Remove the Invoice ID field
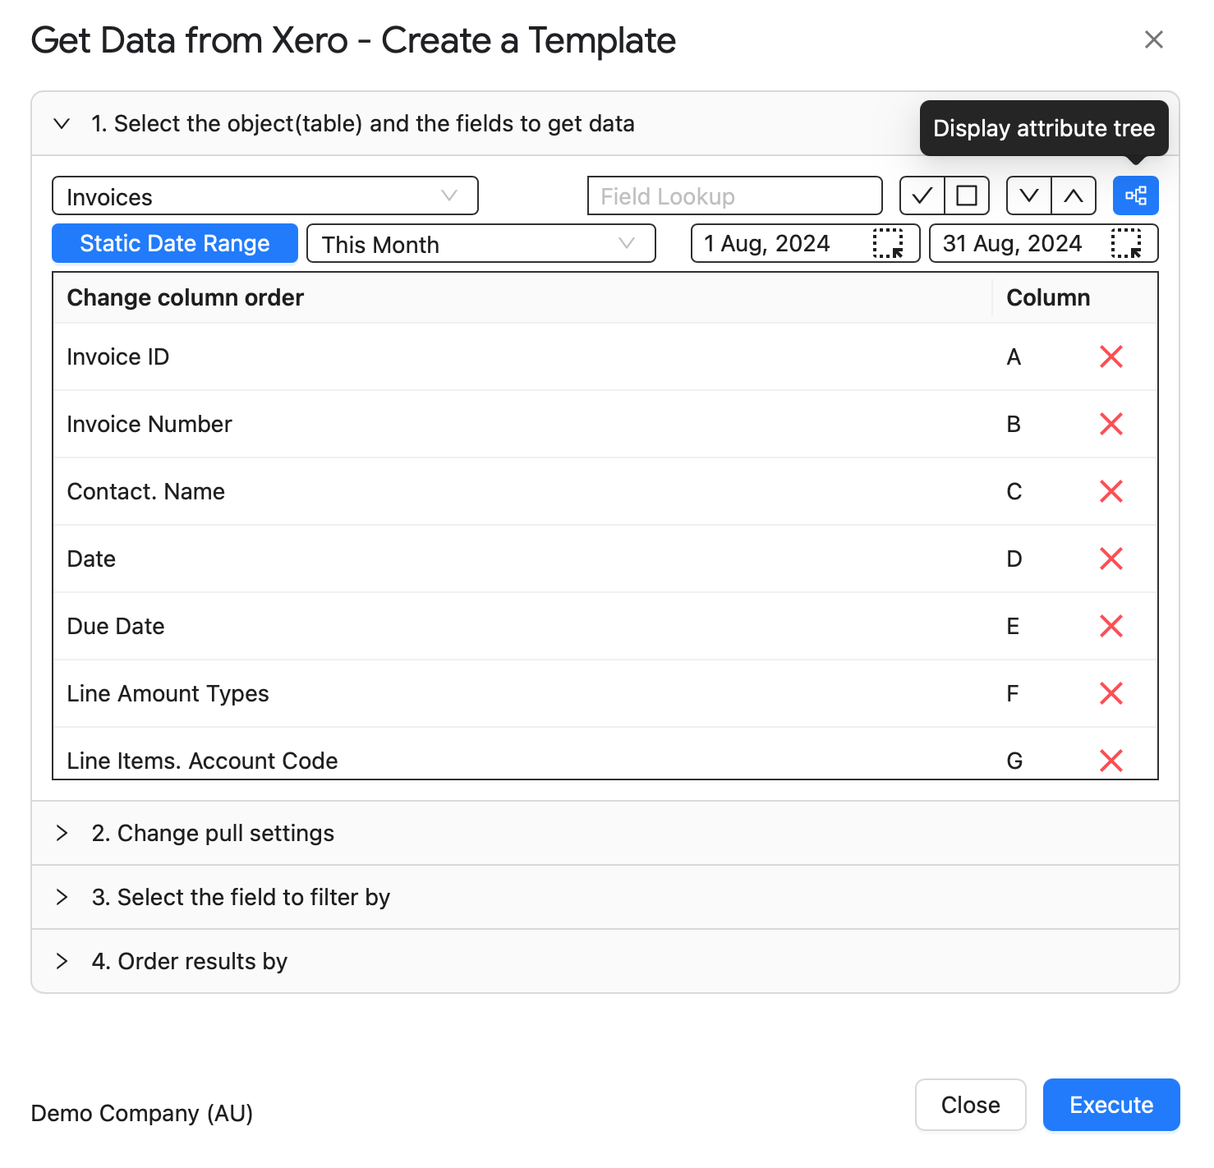The image size is (1214, 1168). pos(1111,356)
